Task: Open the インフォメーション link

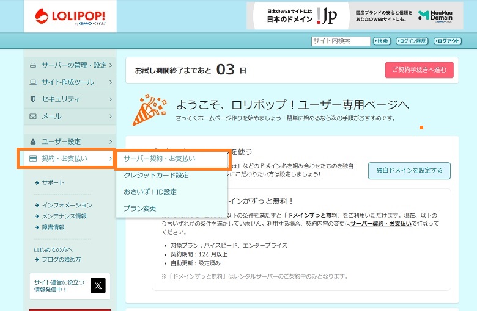Action: click(x=67, y=206)
